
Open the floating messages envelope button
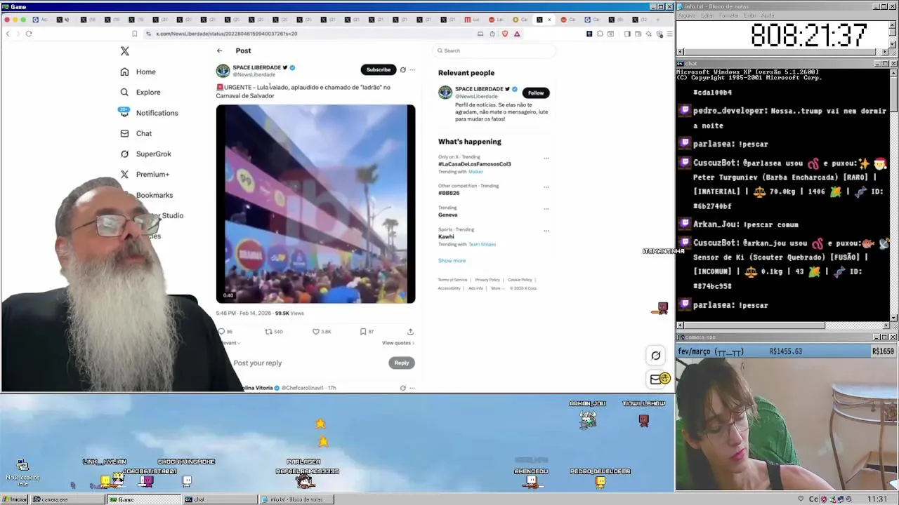(x=655, y=379)
